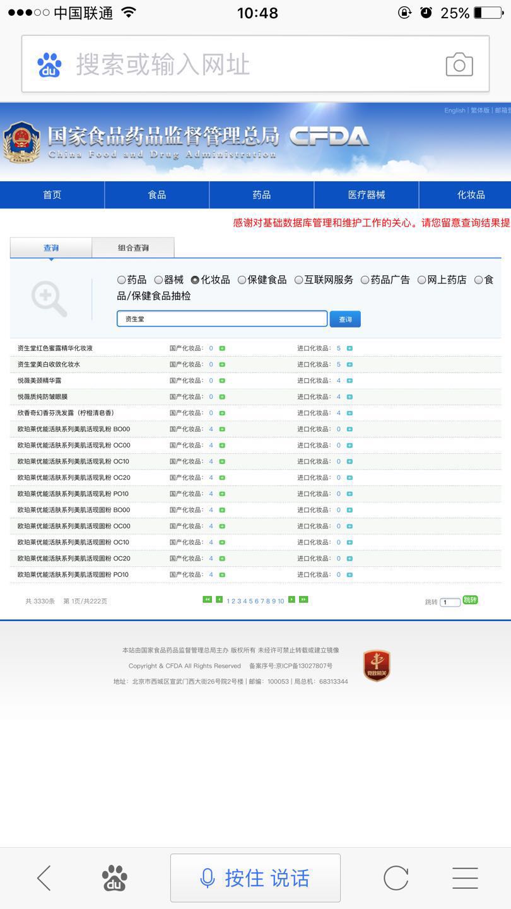Click the green 跳转 jump button

pos(470,600)
